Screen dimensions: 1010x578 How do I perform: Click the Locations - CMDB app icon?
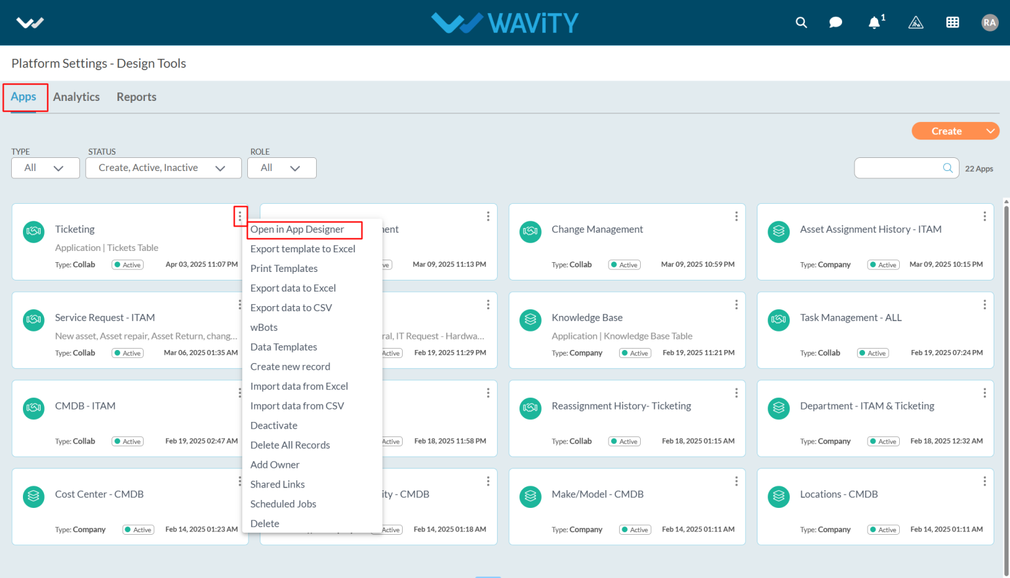(778, 497)
